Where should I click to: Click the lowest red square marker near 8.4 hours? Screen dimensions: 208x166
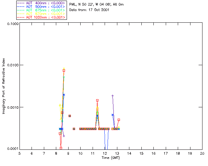(61, 148)
